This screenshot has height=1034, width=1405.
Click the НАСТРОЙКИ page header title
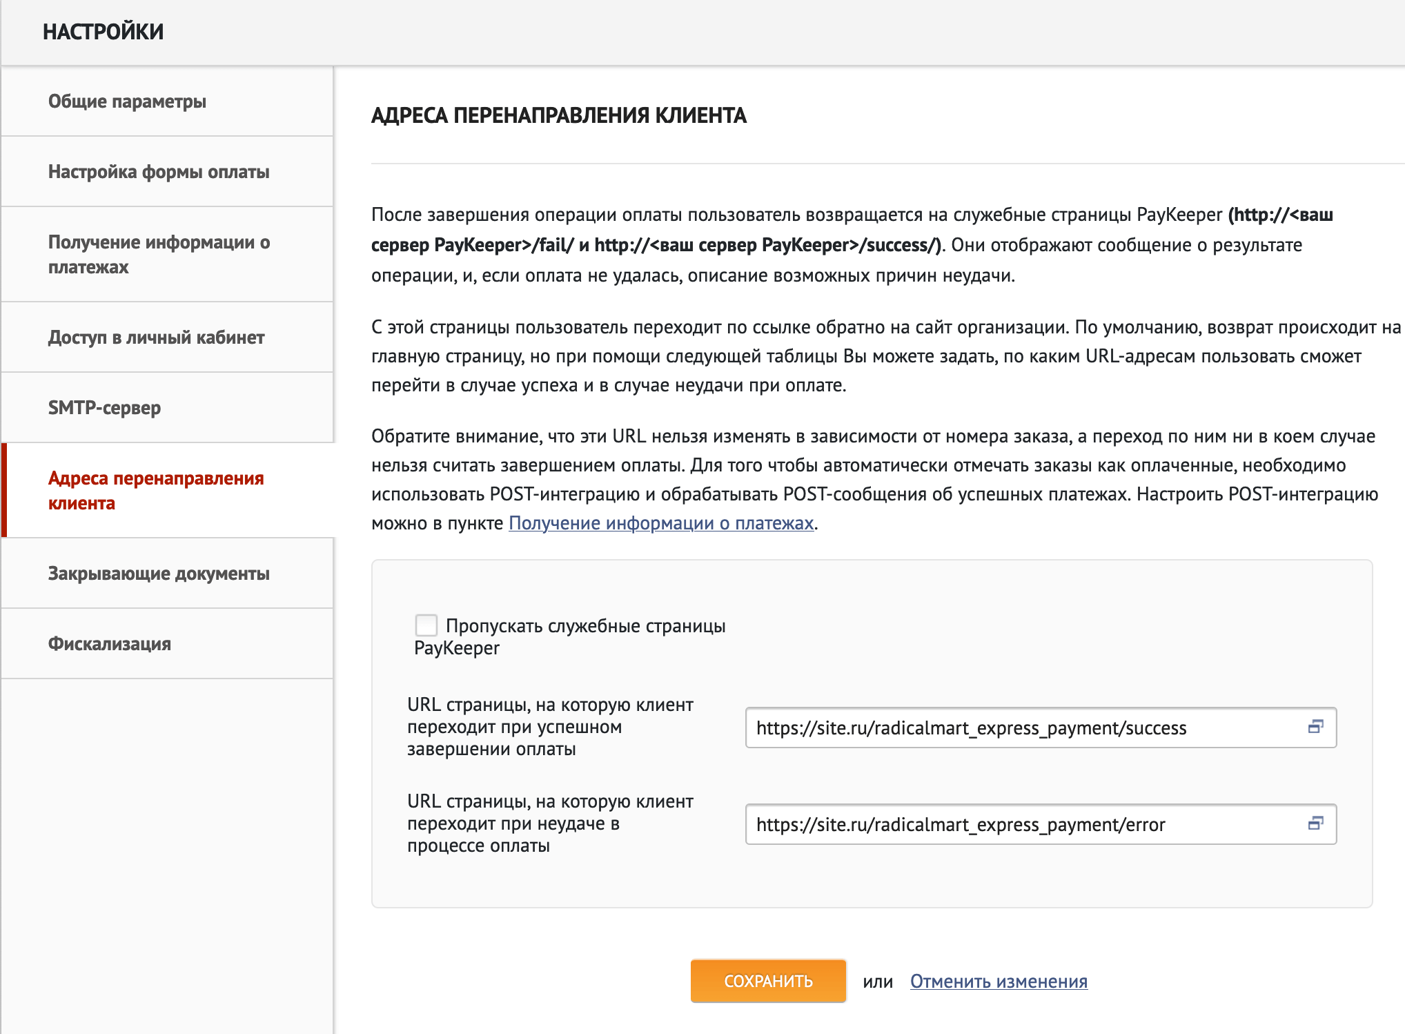(x=104, y=32)
